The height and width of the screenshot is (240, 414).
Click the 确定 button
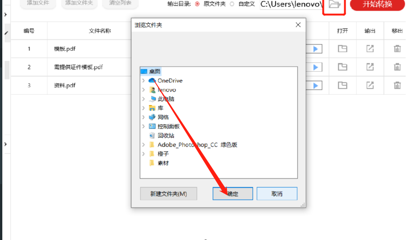tap(232, 194)
